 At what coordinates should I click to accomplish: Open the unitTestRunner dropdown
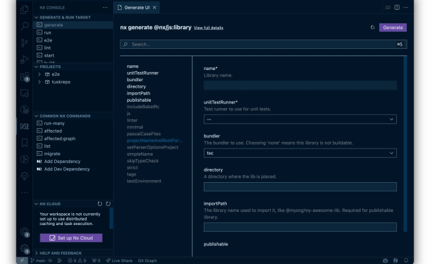pyautogui.click(x=300, y=119)
